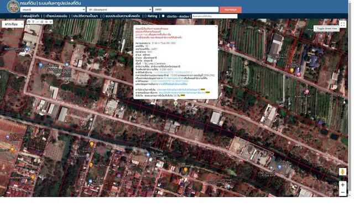The width and height of the screenshot is (354, 206).
Task: Toggle fullscreen map view
Action: click(342, 24)
